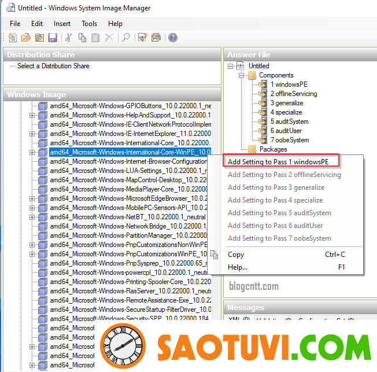Save the answer file via toolbar
This screenshot has width=377, height=372.
(53, 38)
